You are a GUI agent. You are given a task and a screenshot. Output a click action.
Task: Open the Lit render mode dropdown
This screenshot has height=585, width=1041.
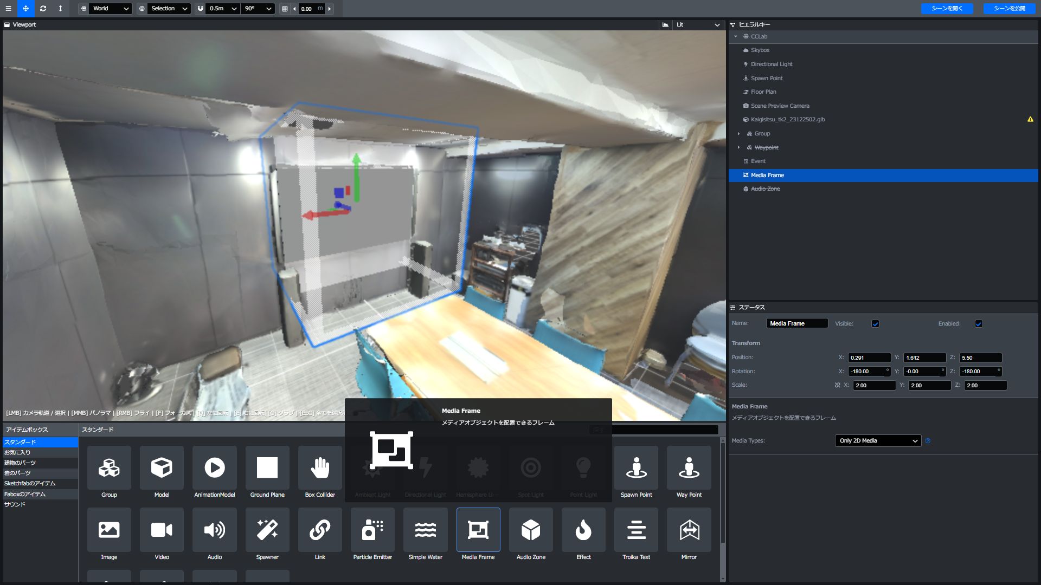(x=698, y=24)
